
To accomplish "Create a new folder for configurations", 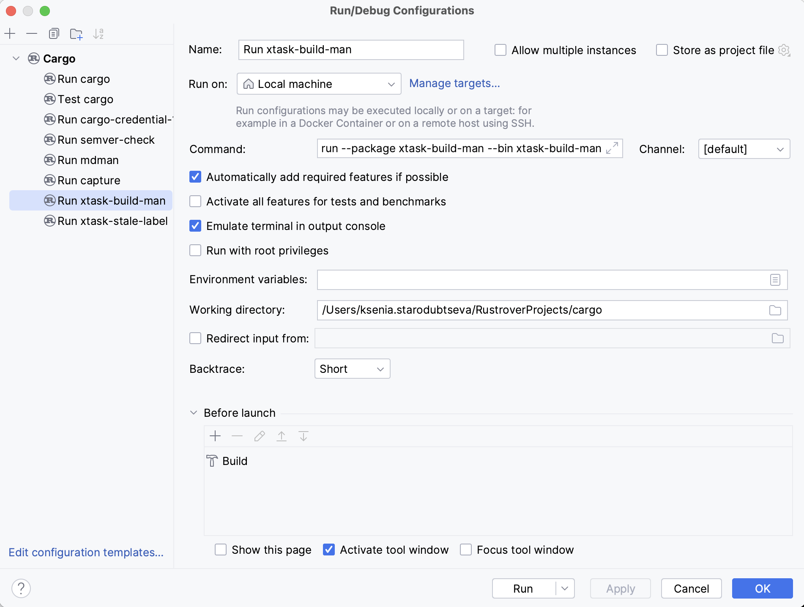I will 76,33.
